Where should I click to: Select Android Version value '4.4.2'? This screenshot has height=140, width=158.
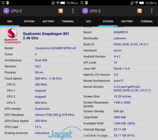[x=117, y=56]
